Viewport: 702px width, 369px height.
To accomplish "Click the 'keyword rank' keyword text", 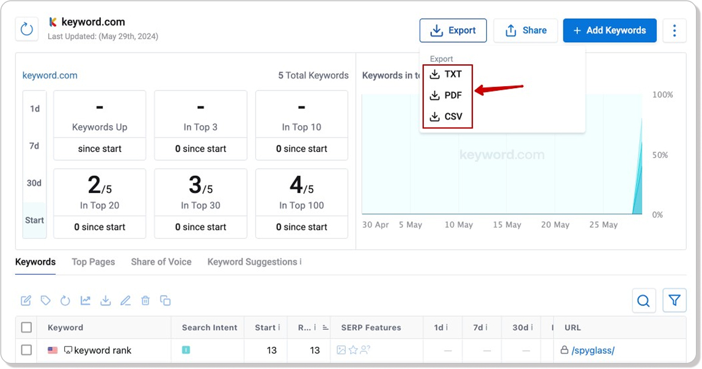I will pyautogui.click(x=103, y=350).
